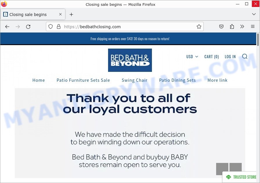
Task: Open the CART (0) link
Action: 211,57
